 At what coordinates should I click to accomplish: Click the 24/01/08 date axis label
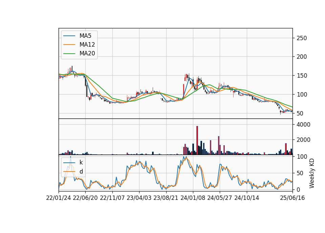(x=193, y=198)
